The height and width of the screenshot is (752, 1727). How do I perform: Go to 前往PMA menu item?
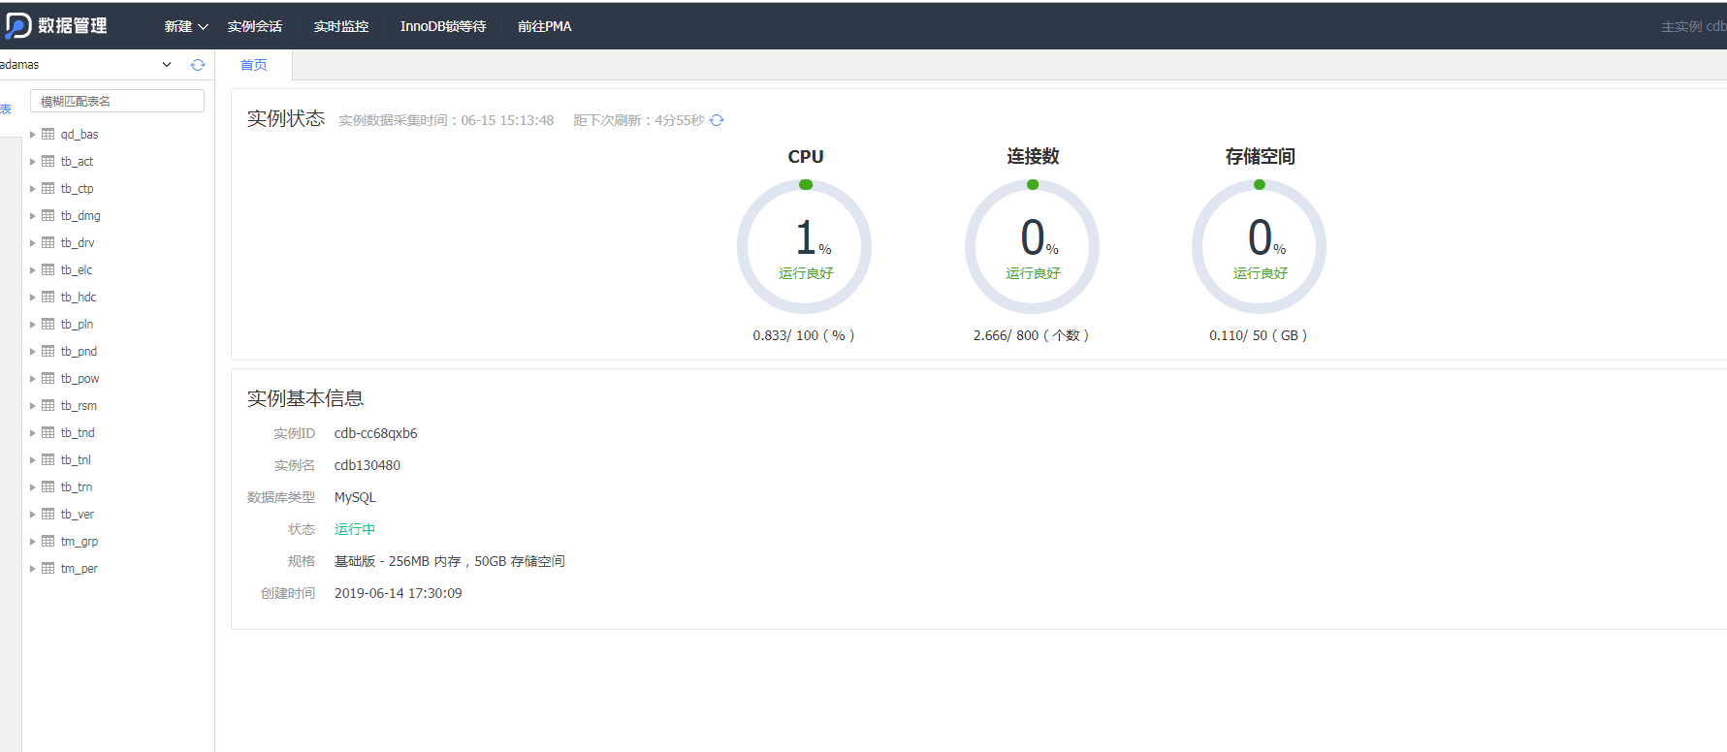[x=544, y=26]
